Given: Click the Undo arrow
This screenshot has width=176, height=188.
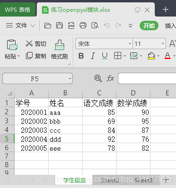Looking at the screenshot, I should [x=107, y=26].
